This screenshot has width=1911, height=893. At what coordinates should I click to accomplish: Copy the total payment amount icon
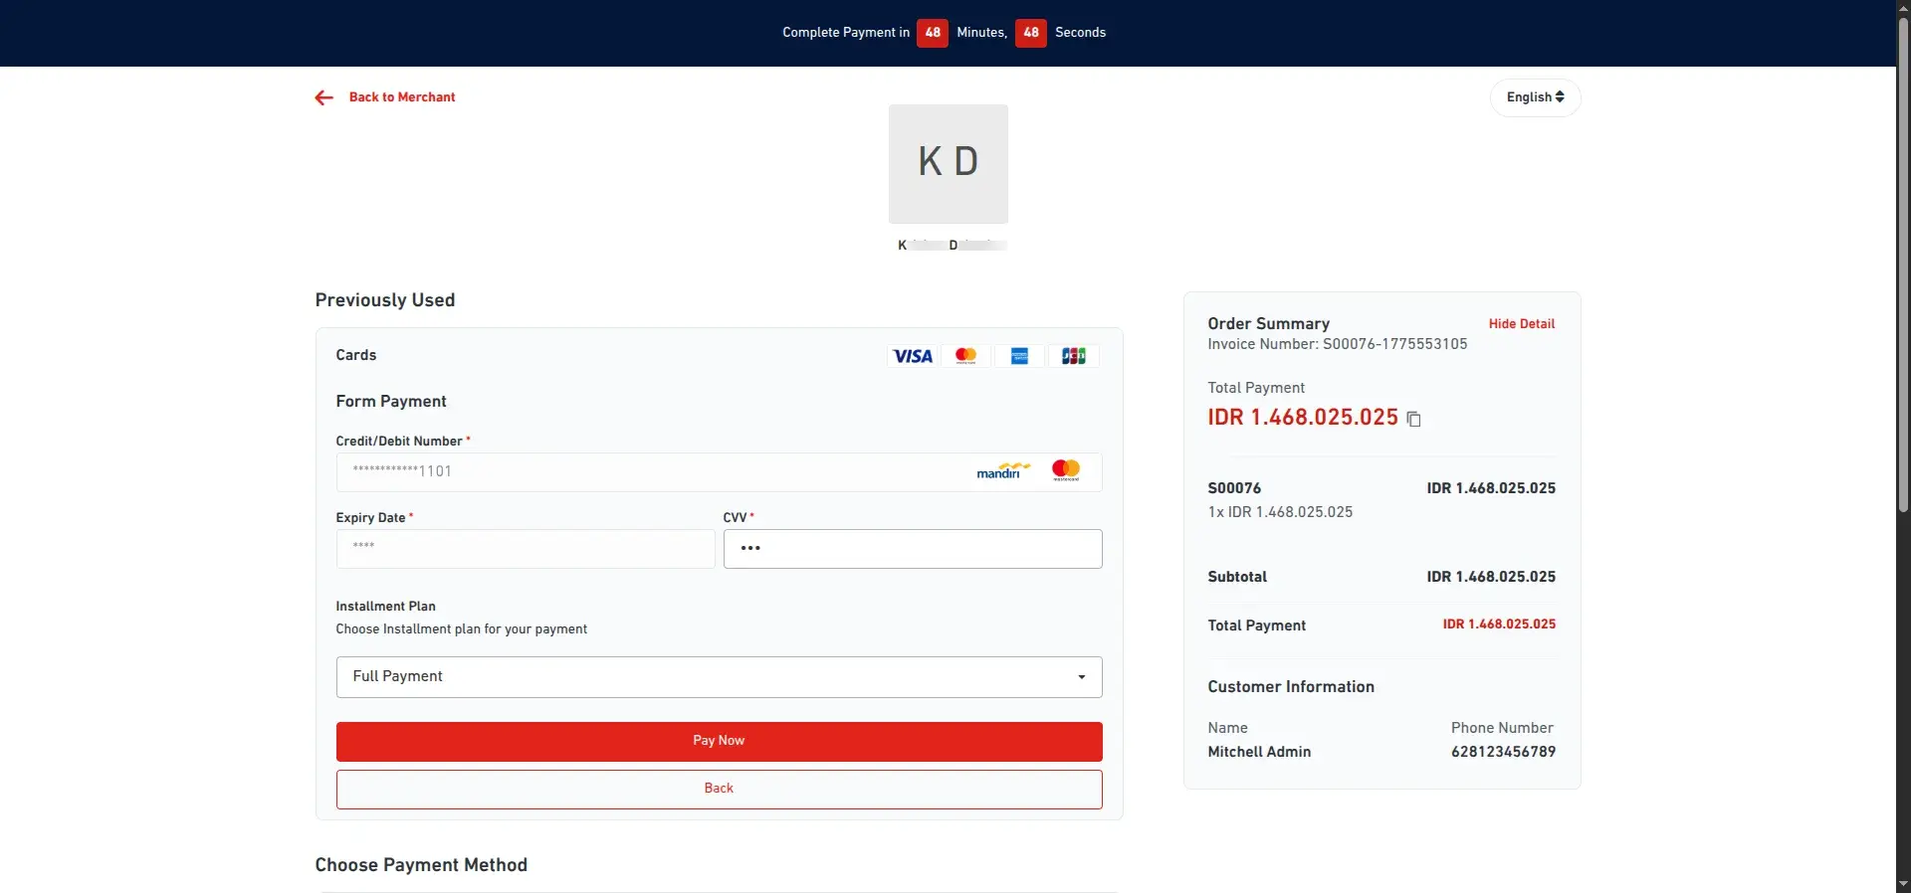coord(1413,419)
